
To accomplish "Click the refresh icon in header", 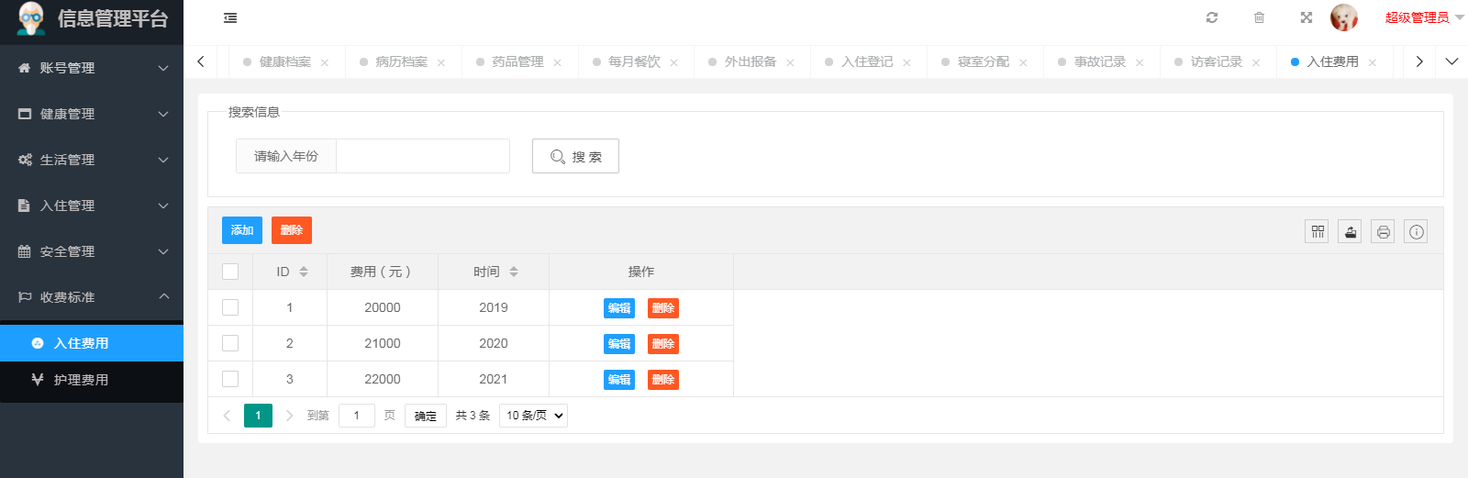I will (x=1211, y=17).
